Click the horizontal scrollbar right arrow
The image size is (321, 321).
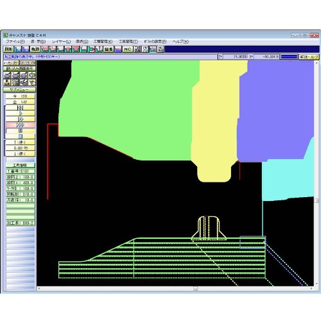tap(311, 289)
